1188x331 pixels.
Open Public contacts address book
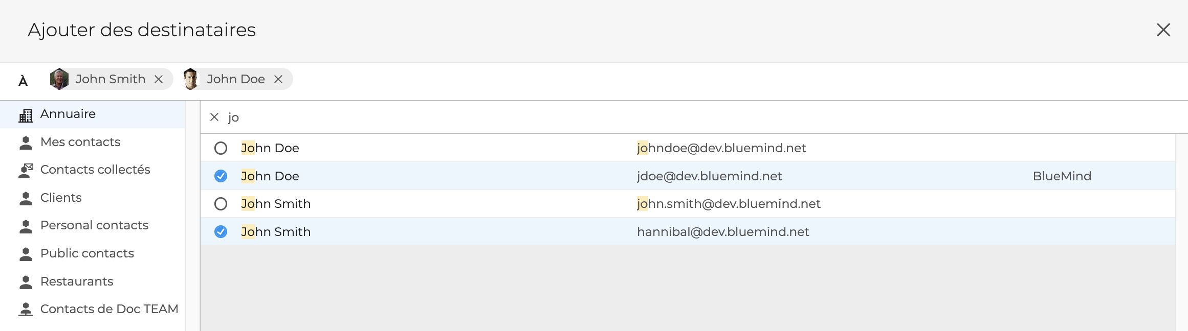pyautogui.click(x=87, y=253)
